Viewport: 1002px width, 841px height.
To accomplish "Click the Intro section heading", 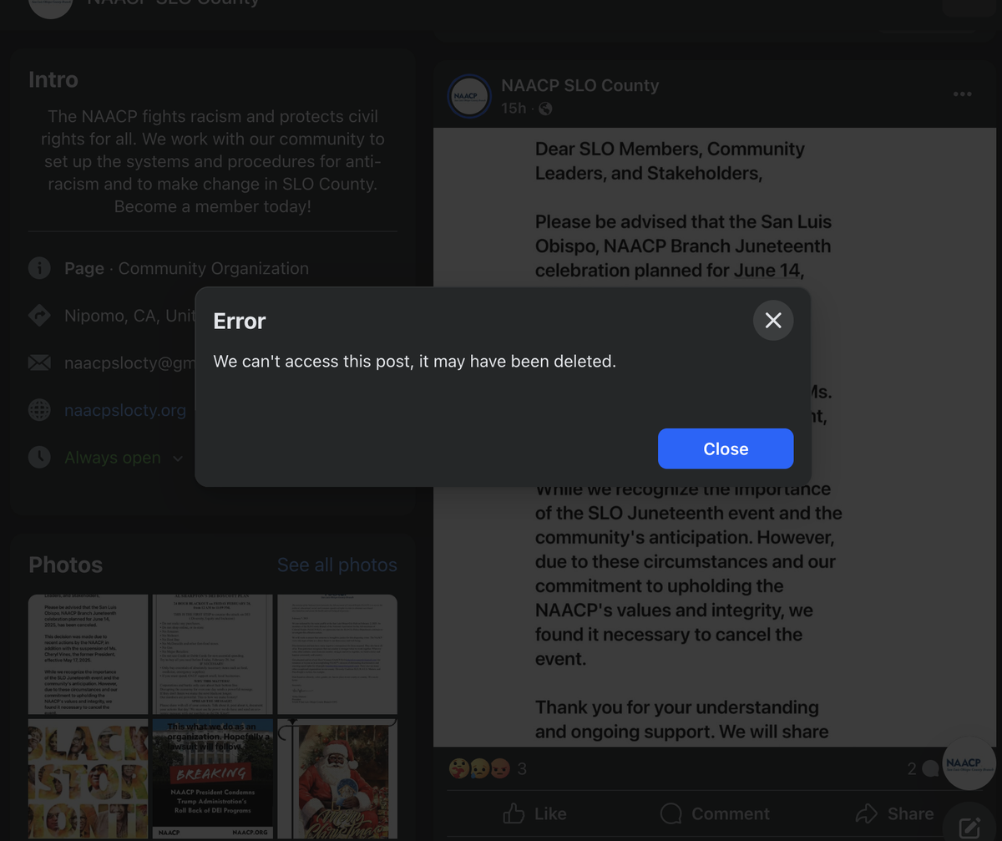I will point(53,80).
